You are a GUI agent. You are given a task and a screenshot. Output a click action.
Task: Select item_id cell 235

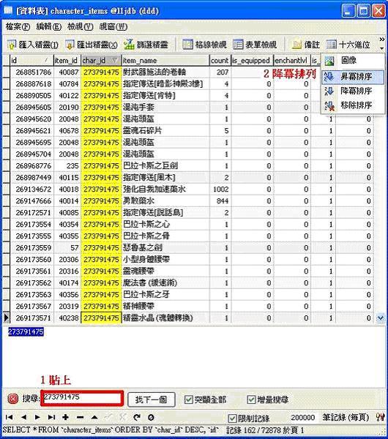(x=67, y=166)
